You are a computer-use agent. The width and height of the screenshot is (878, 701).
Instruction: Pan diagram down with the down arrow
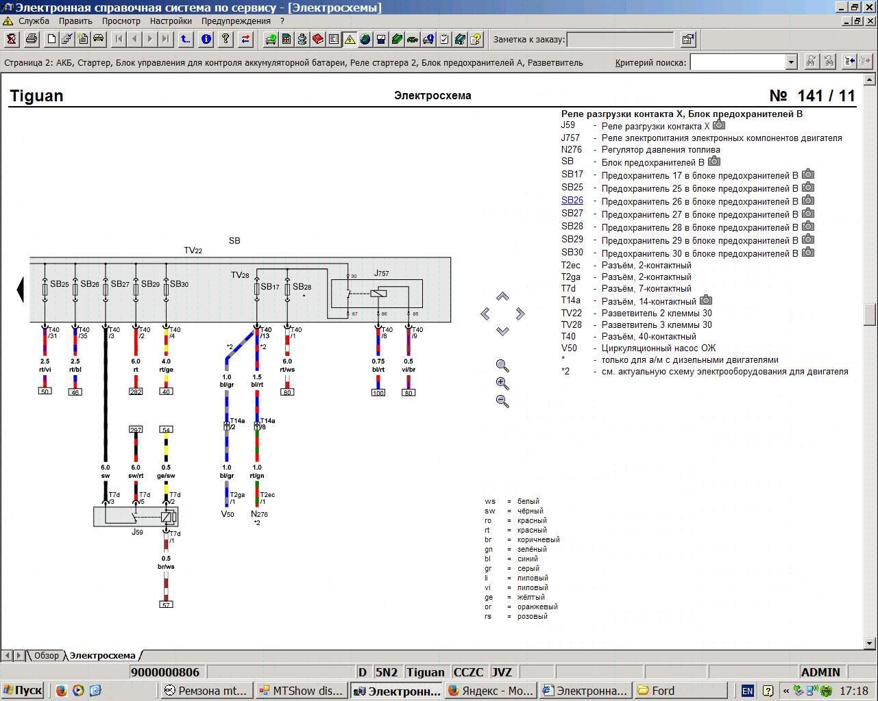click(x=502, y=331)
